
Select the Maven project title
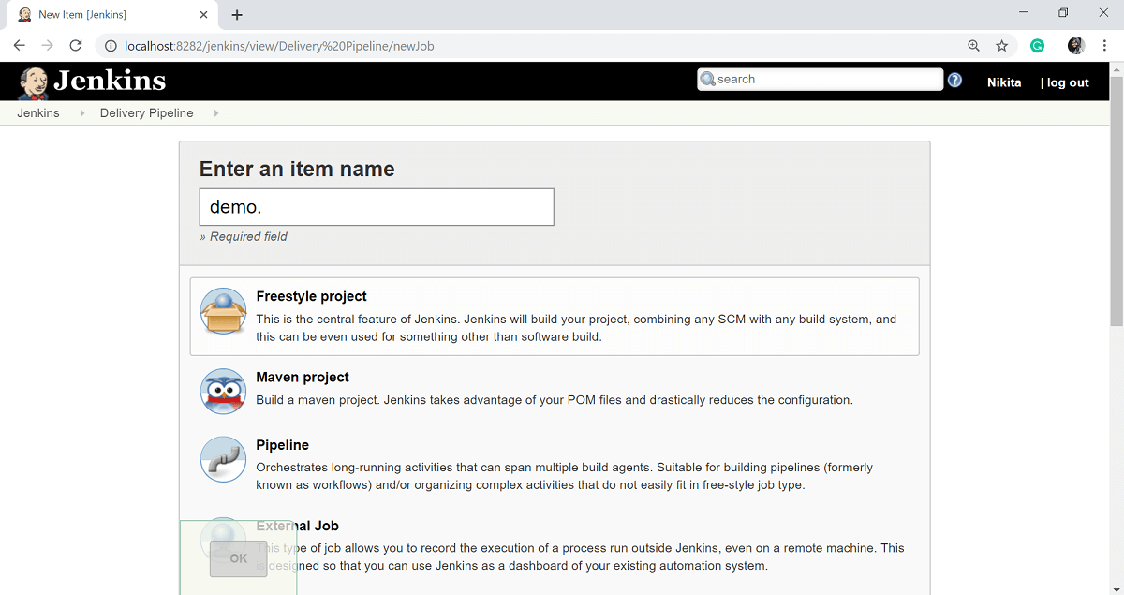tap(303, 377)
